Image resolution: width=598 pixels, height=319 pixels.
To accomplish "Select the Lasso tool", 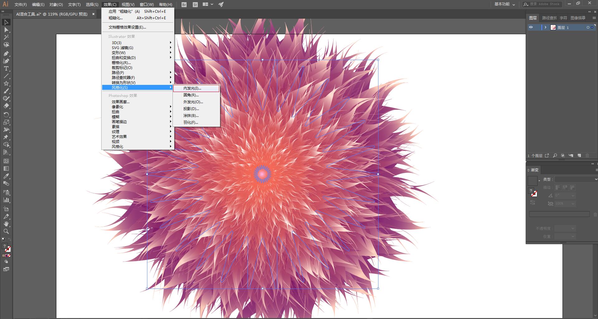I will (x=6, y=45).
